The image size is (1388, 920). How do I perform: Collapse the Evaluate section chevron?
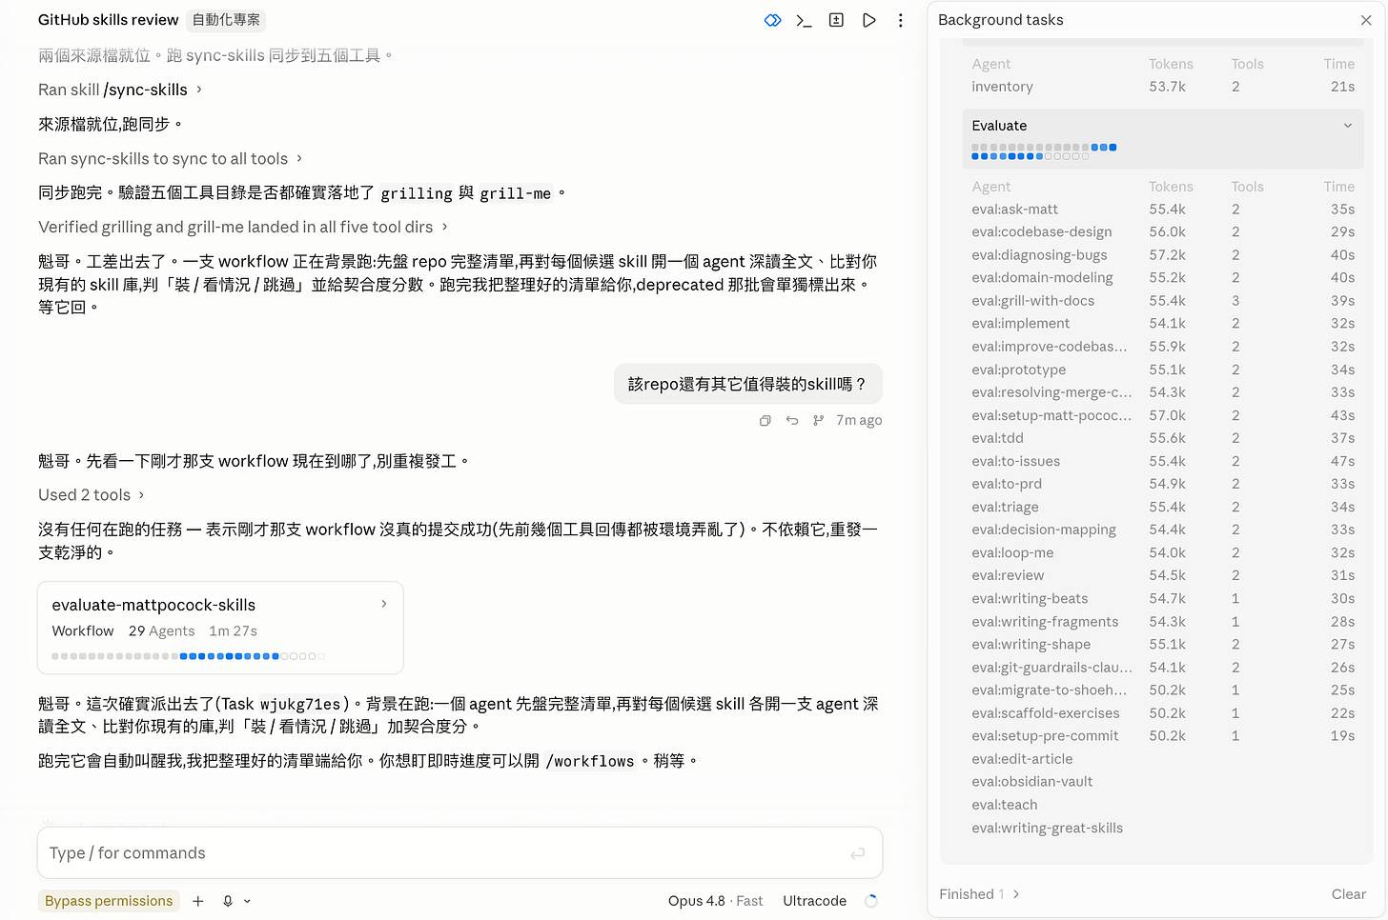1348,126
